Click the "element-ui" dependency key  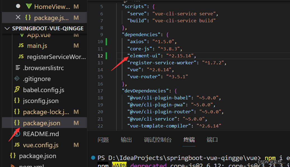(144, 56)
